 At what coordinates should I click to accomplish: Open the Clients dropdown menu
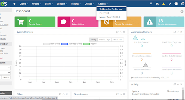[x=24, y=4]
